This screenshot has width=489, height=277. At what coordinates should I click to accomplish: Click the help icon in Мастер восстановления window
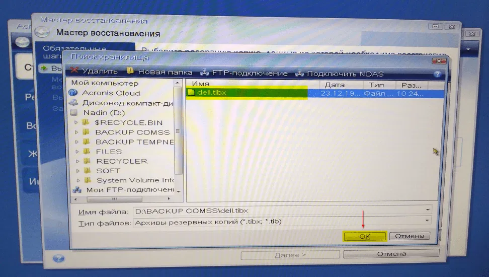[x=58, y=258]
